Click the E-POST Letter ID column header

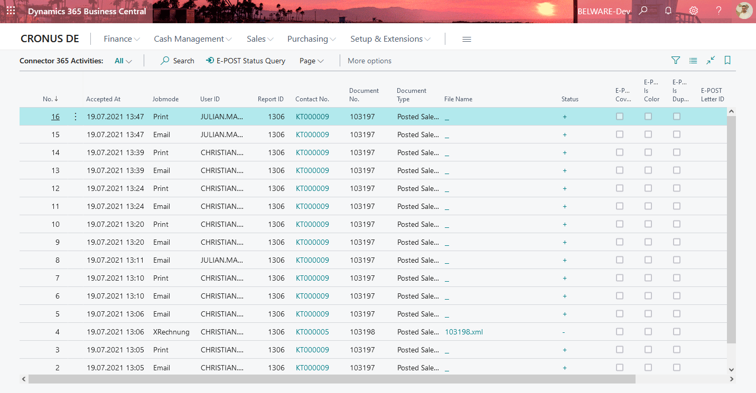point(713,94)
